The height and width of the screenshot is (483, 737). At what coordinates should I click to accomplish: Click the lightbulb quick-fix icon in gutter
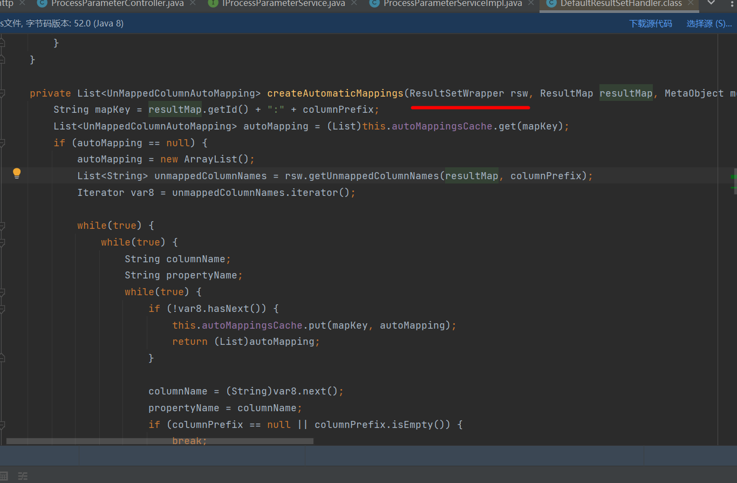pos(17,173)
